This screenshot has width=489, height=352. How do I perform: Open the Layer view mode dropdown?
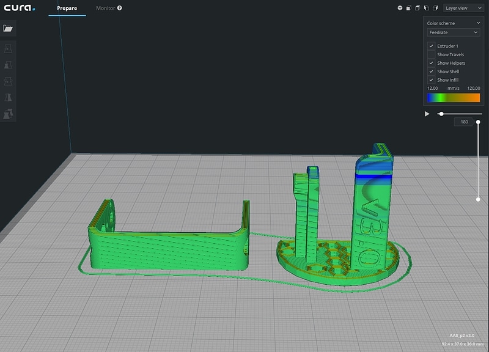(x=463, y=8)
